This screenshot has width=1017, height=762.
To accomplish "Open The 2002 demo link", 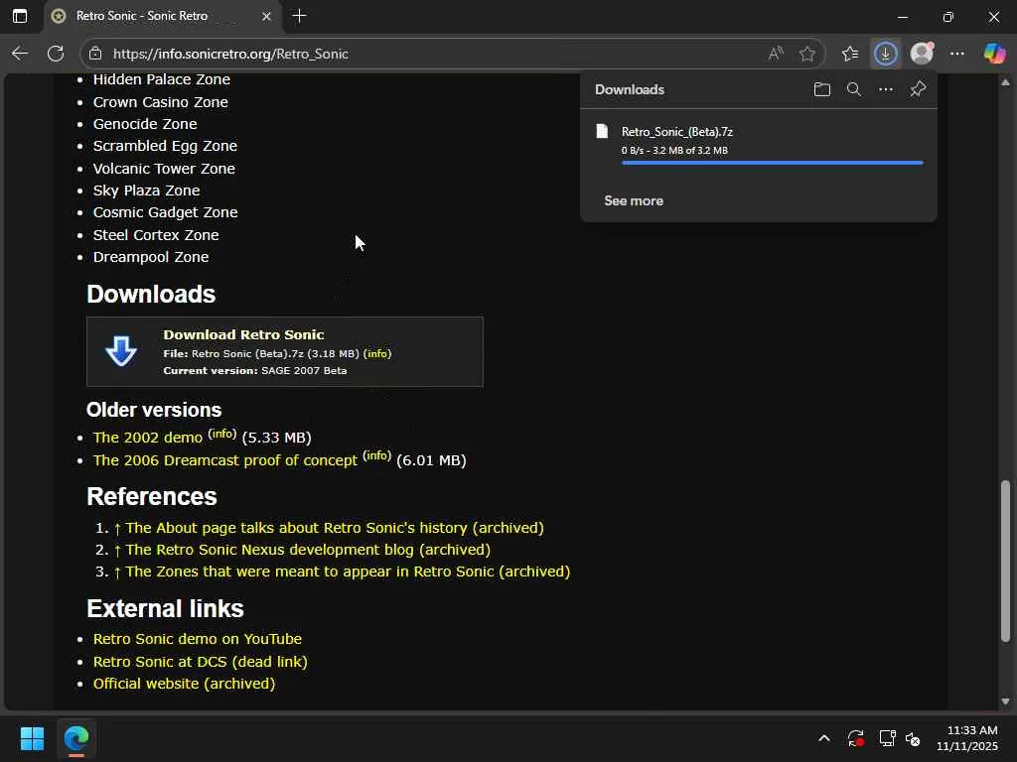I will (148, 438).
